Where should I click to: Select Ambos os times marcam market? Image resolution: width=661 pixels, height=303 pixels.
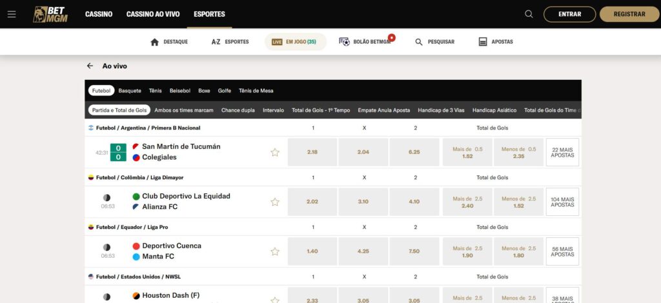pos(184,110)
